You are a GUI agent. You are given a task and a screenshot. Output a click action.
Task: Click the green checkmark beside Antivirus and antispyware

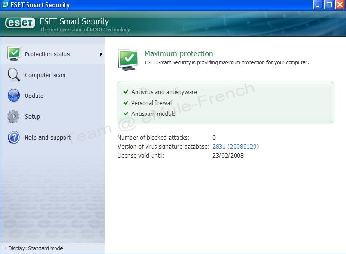(126, 92)
